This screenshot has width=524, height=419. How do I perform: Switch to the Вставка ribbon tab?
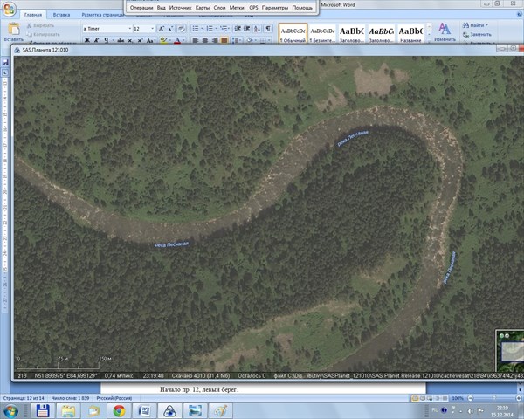61,15
